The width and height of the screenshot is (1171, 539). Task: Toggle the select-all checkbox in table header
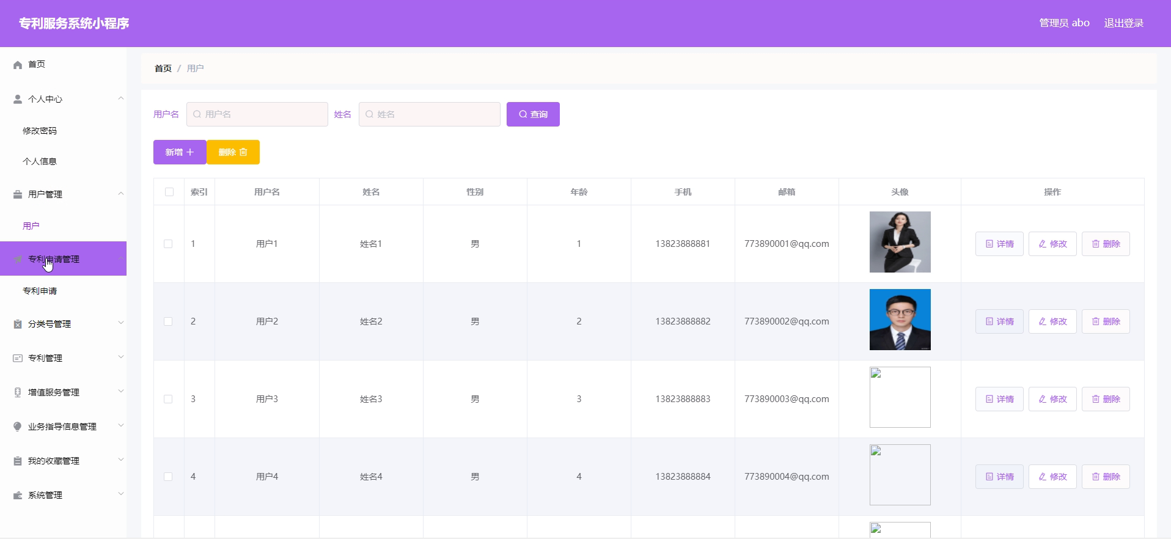click(x=169, y=192)
